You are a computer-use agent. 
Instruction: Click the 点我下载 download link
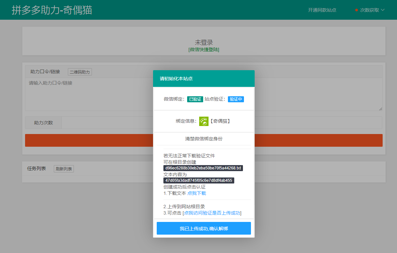(x=197, y=193)
